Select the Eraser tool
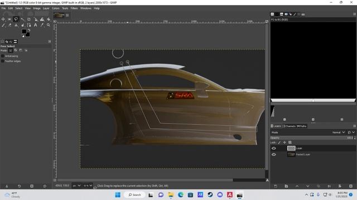Image resolution: width=357 pixels, height=200 pixels. coord(9,25)
